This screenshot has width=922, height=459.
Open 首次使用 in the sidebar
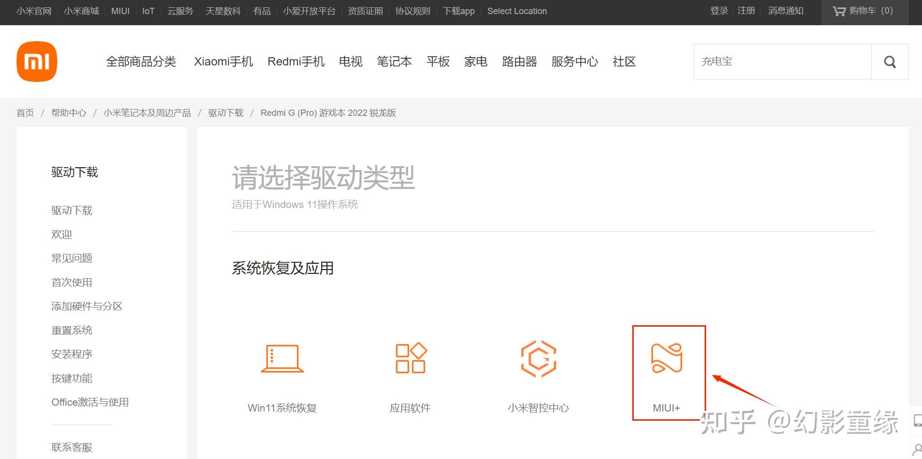tap(72, 282)
